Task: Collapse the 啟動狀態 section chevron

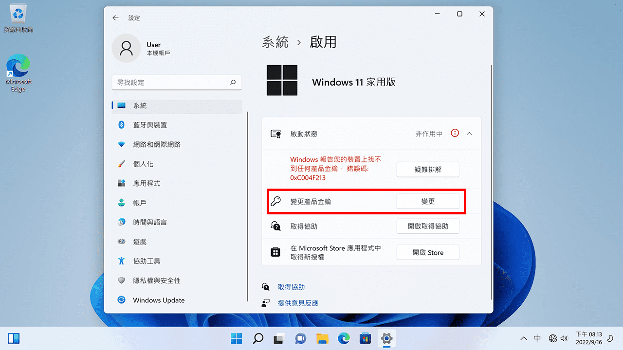Action: (x=469, y=133)
